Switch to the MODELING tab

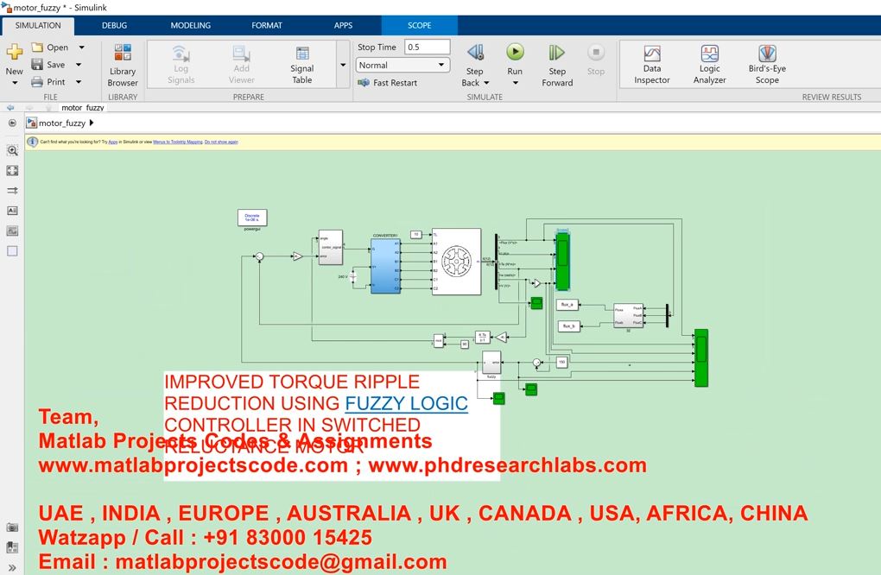(190, 25)
